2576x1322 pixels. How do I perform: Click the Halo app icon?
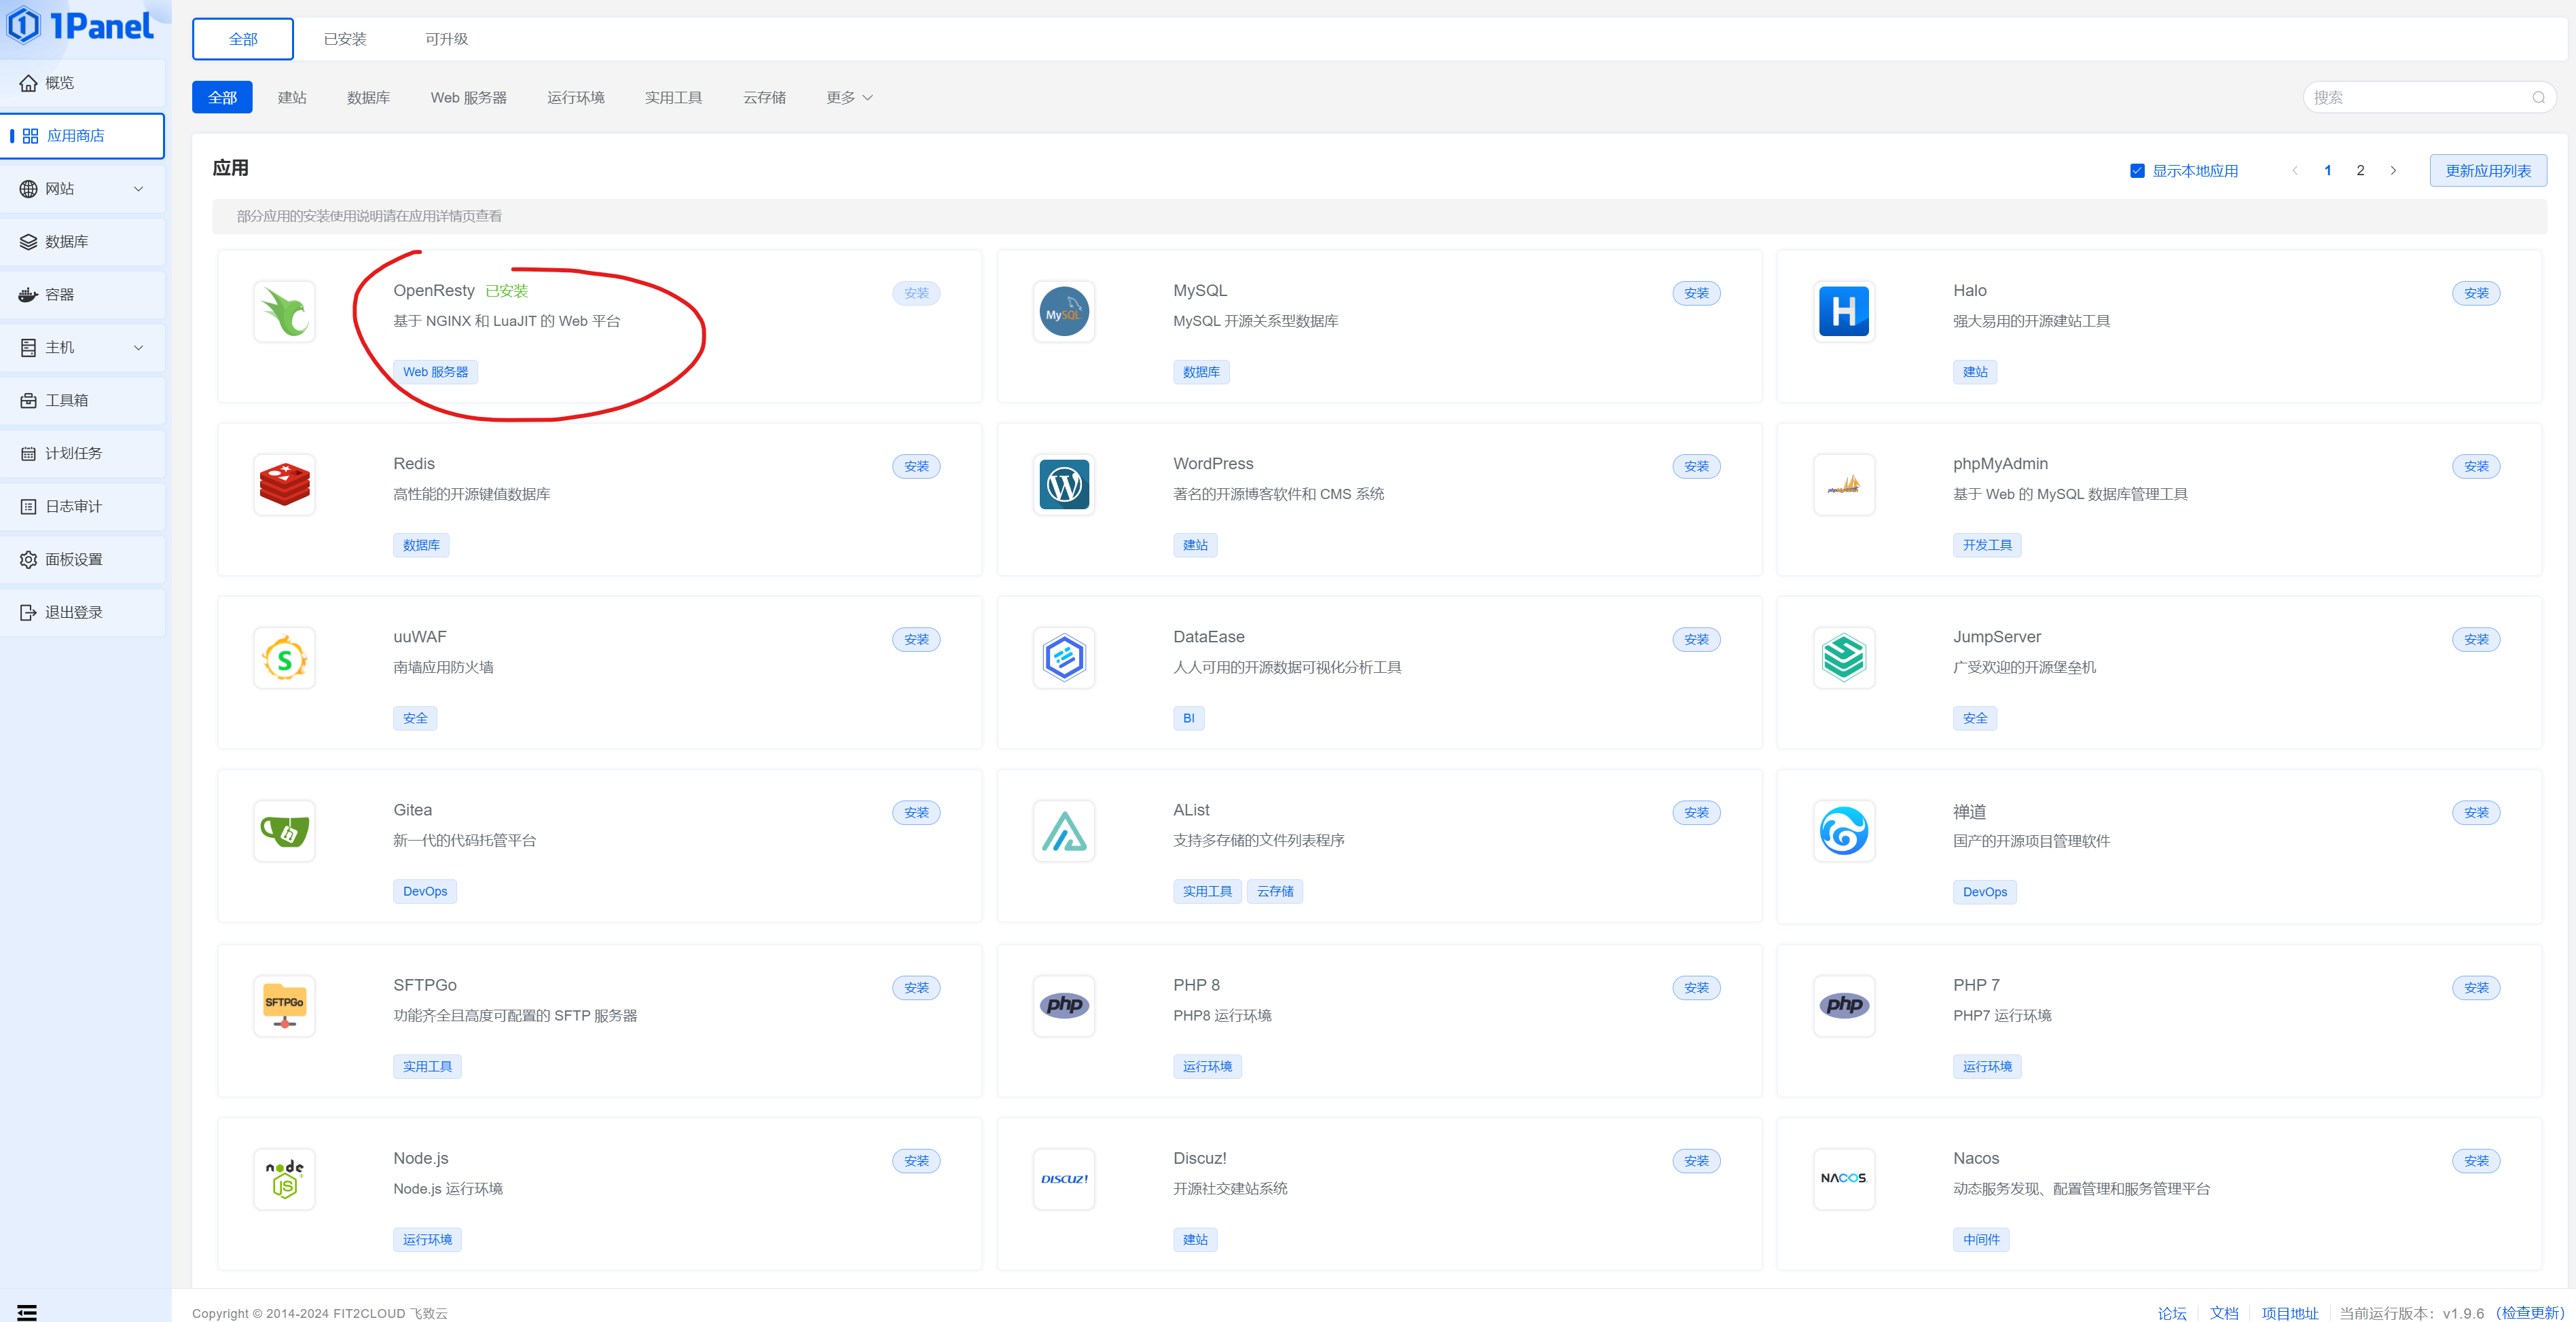point(1844,312)
